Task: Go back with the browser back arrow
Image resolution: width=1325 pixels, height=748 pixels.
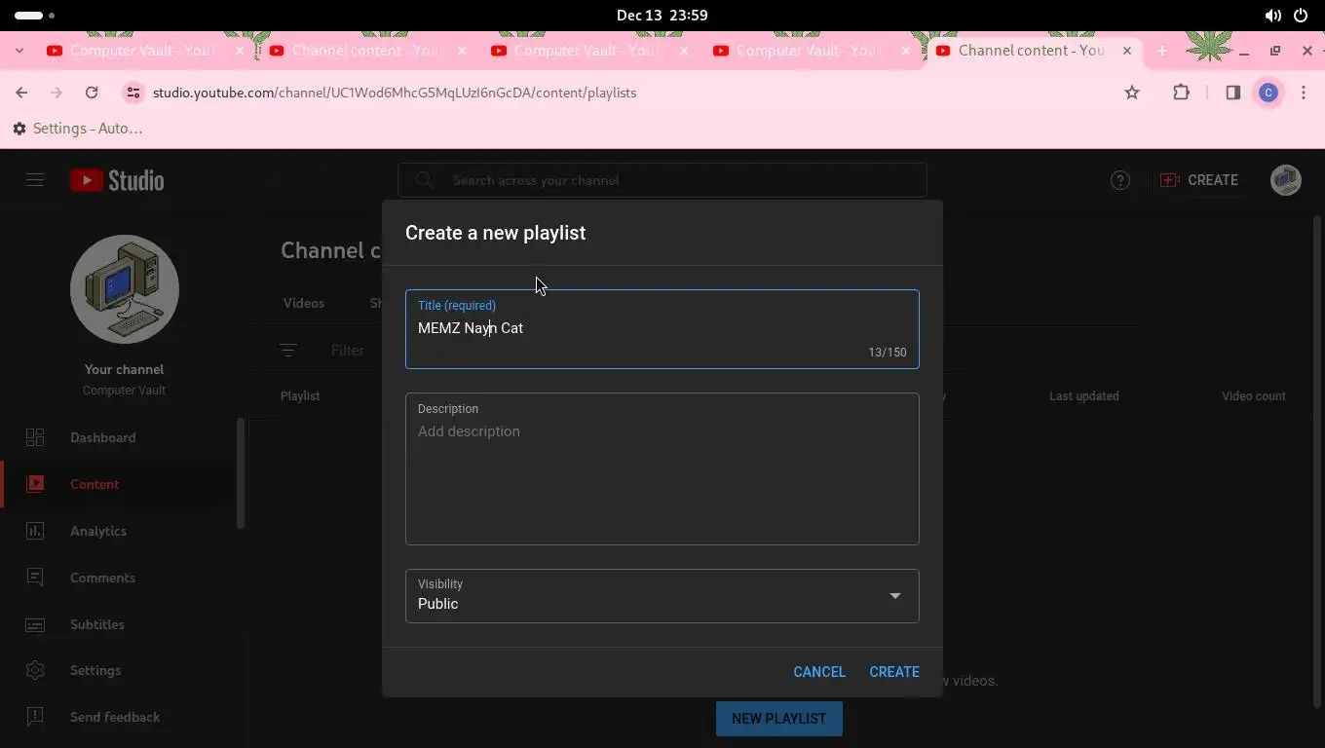Action: coord(21,93)
